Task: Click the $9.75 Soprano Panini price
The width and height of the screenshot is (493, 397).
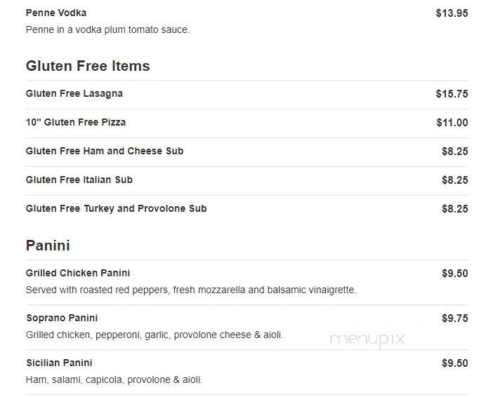Action: [x=454, y=318]
